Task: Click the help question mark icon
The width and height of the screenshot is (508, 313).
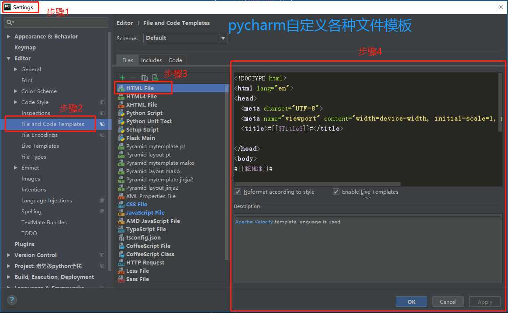Action: click(x=12, y=300)
